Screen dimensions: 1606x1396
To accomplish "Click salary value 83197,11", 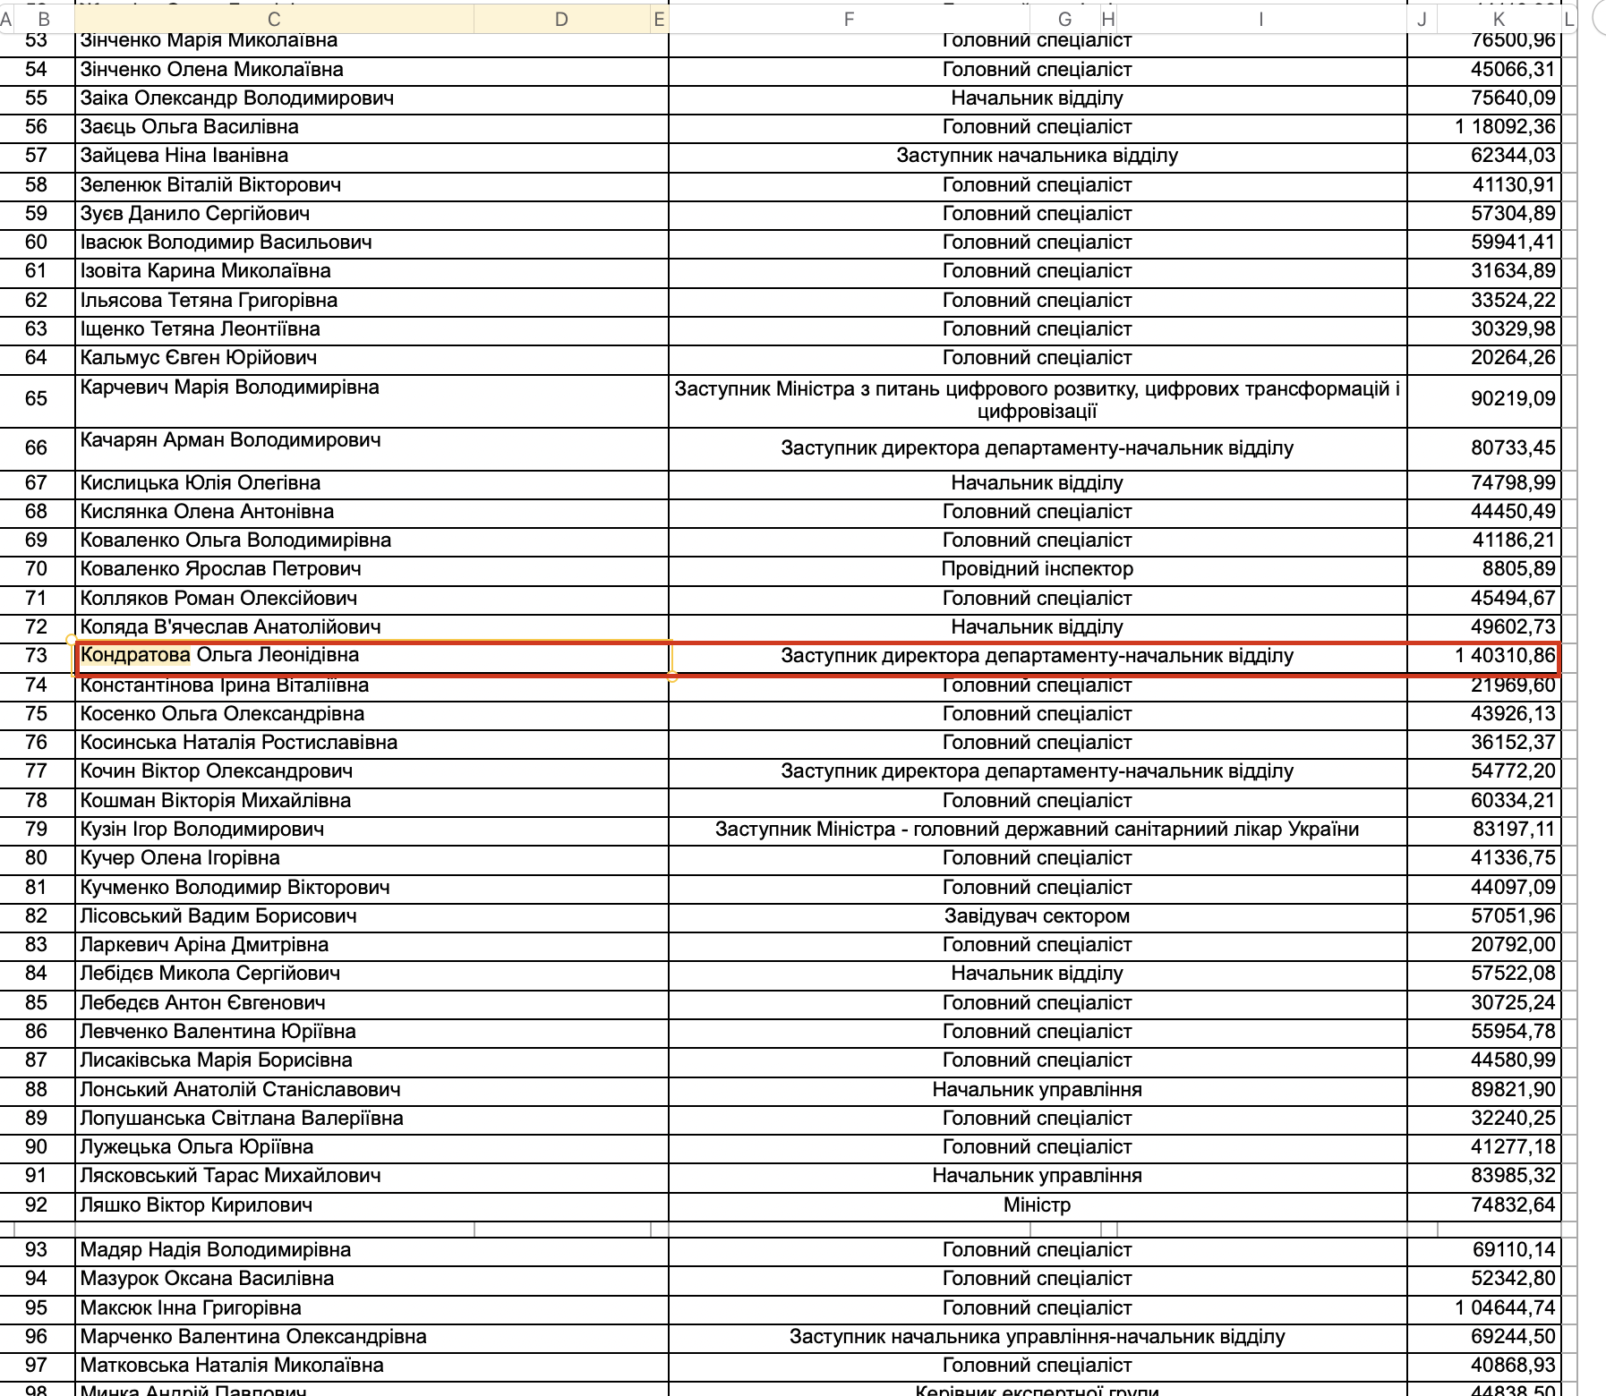I will [1514, 830].
